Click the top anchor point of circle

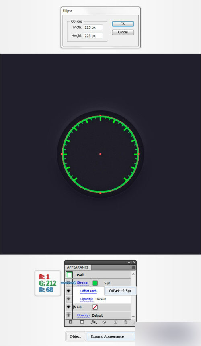click(100, 115)
